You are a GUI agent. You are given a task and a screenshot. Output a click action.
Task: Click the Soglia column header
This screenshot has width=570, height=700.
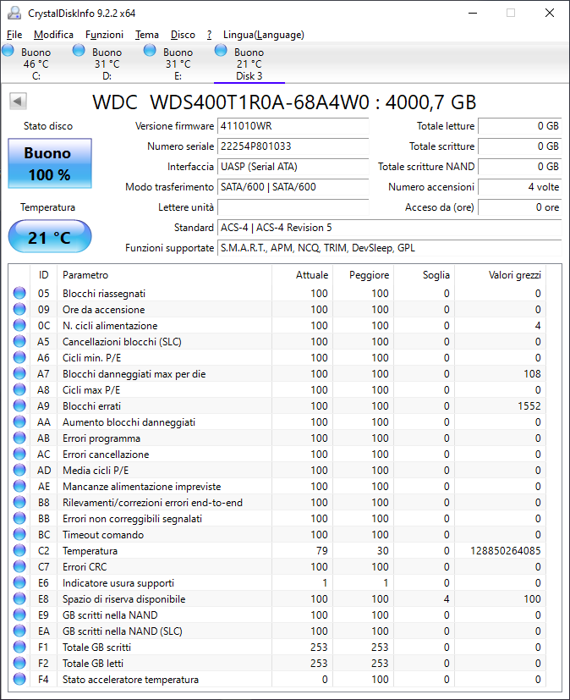tap(424, 275)
